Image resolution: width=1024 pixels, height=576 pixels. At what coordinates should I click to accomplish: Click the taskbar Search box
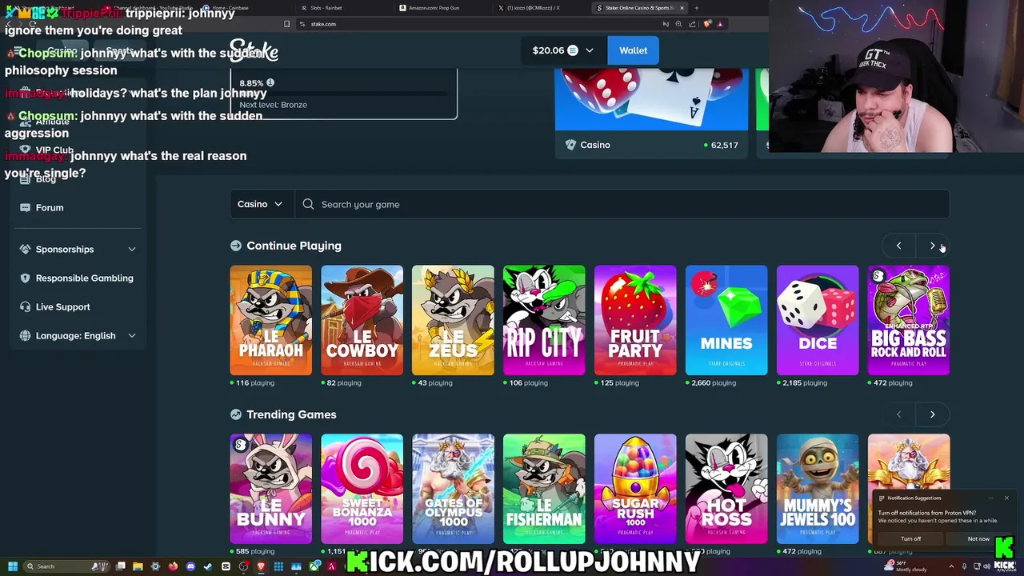[x=67, y=566]
